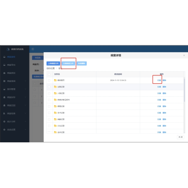Click the 病案导出 sidebar icon
The image size is (188, 188).
coord(4,65)
